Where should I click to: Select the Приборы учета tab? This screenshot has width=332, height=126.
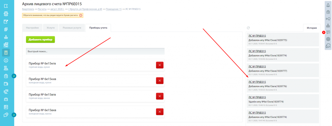98,28
